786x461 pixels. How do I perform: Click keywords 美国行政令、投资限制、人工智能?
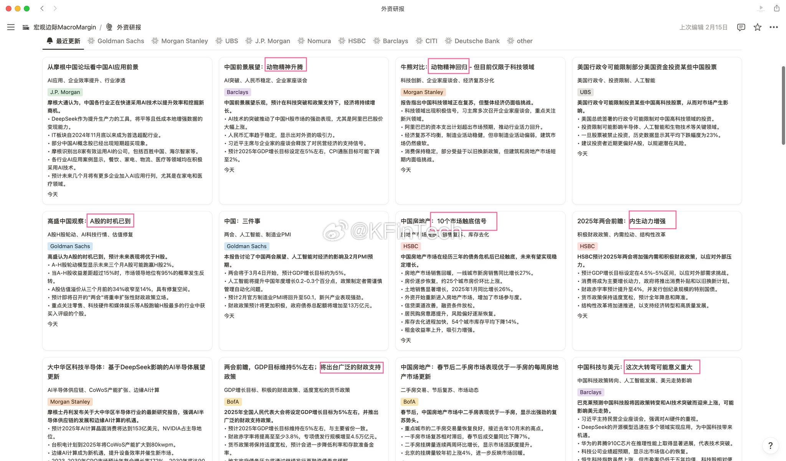coord(616,80)
